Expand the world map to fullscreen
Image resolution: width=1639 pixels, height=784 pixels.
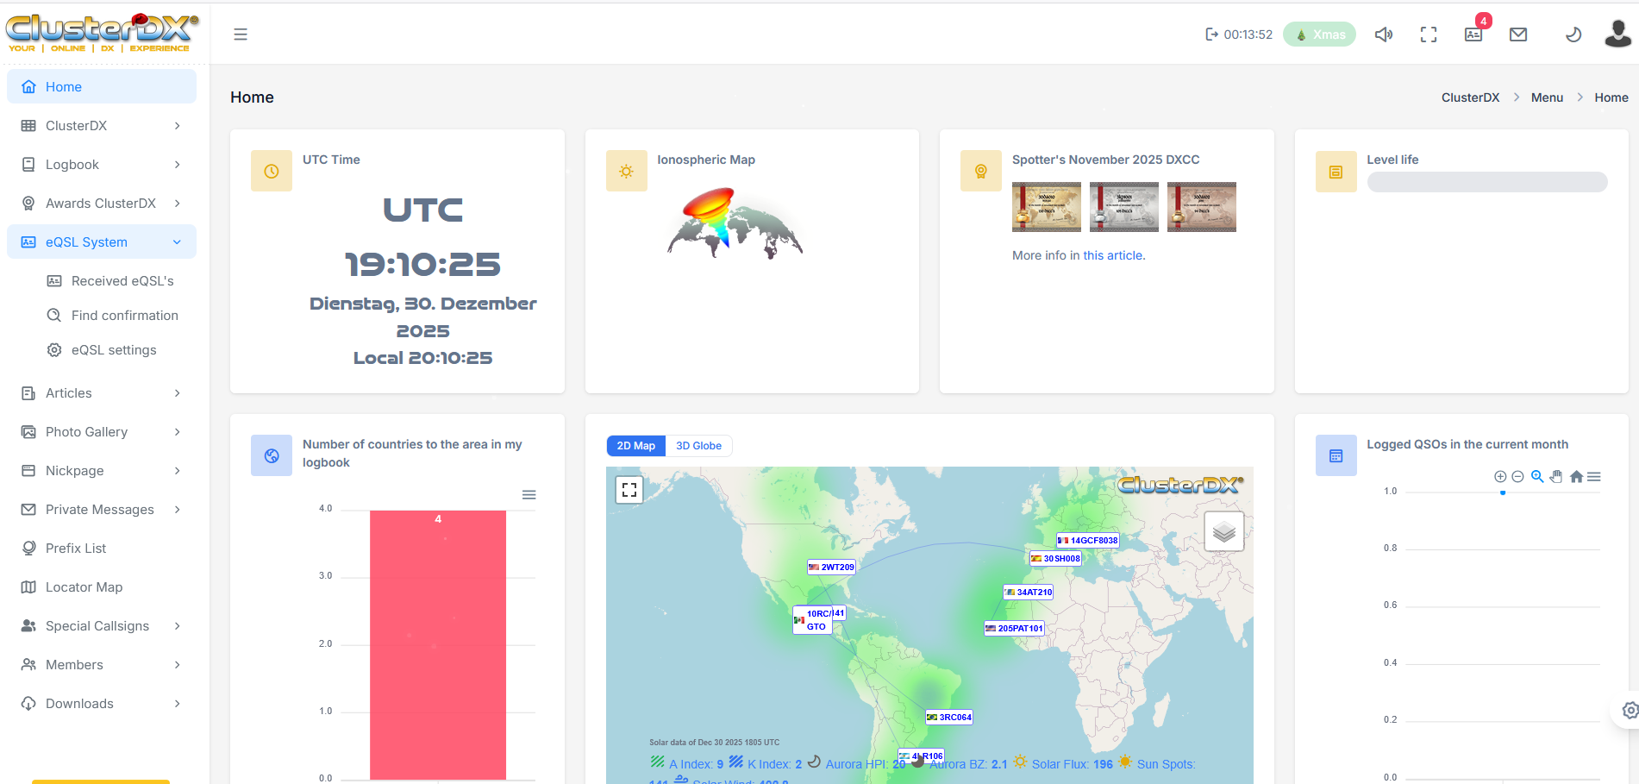click(x=629, y=490)
